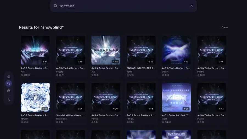The height and width of the screenshot is (139, 247).
Task: Click the artist name "Outset"
Action: click(165, 72)
